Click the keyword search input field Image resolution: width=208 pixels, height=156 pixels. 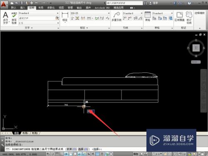124,3
